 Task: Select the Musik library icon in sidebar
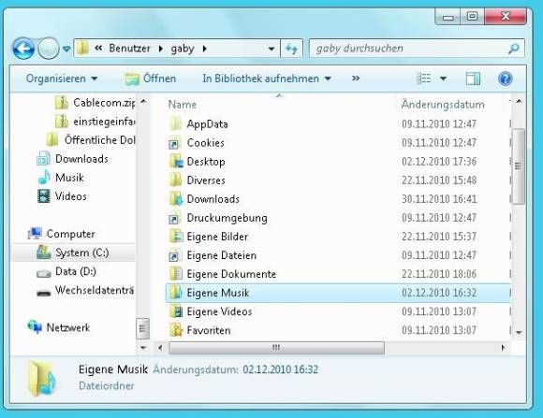[44, 178]
